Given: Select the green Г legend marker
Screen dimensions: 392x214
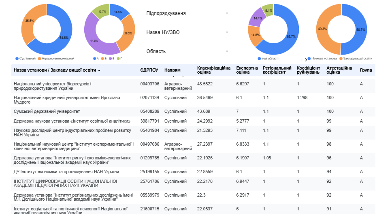Looking at the screenshot, I should point(118,58).
